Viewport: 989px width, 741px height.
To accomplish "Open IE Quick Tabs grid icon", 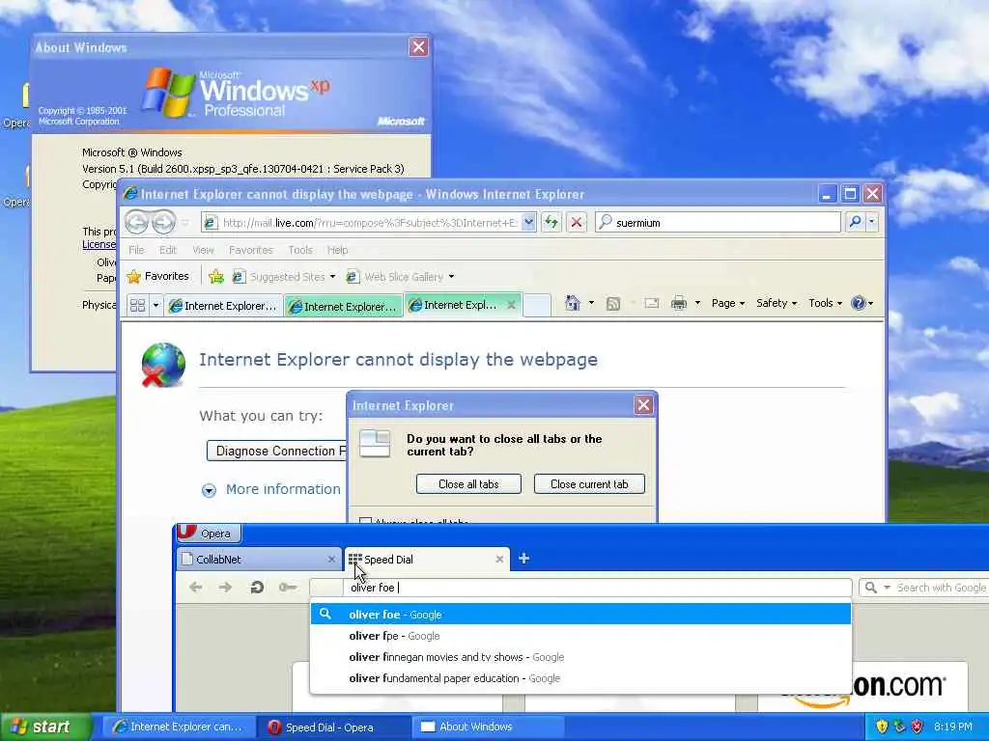I will tap(137, 306).
